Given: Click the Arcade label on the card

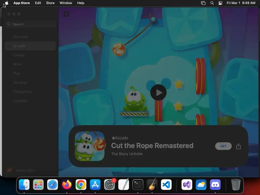Looking at the screenshot, I should (x=120, y=138).
